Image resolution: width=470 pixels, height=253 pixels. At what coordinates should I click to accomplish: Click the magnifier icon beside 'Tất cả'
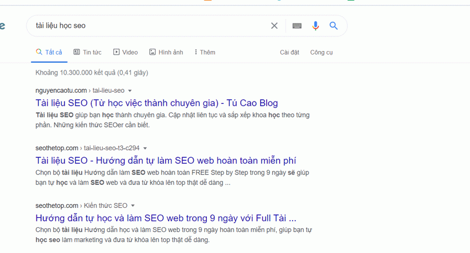[x=39, y=52]
